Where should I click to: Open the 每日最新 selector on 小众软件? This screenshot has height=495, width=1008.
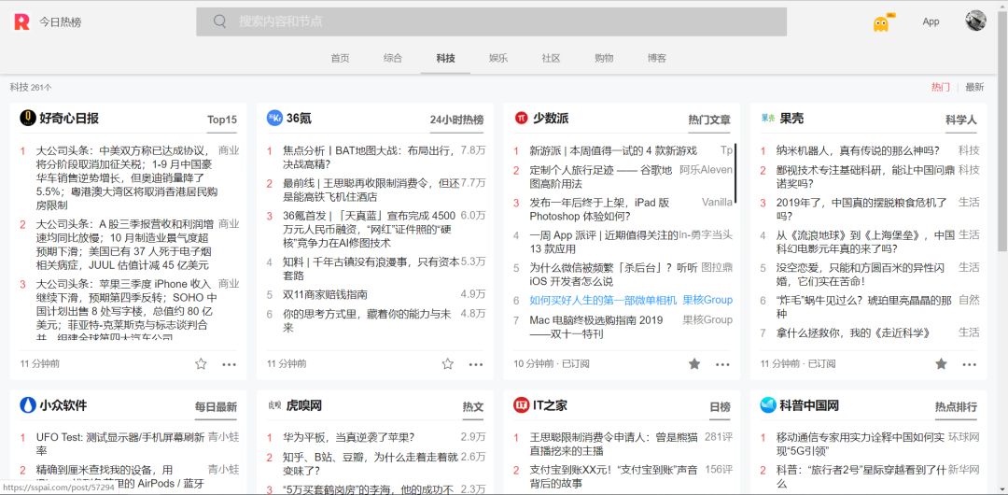pos(216,407)
